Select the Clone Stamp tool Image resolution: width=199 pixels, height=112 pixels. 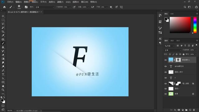point(3,47)
